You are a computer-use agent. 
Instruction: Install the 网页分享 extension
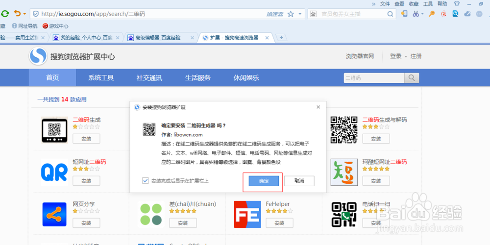coord(86,223)
